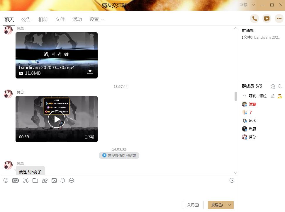The width and height of the screenshot is (285, 212).
Task: Click the notification bell icon
Action: (x=63, y=180)
